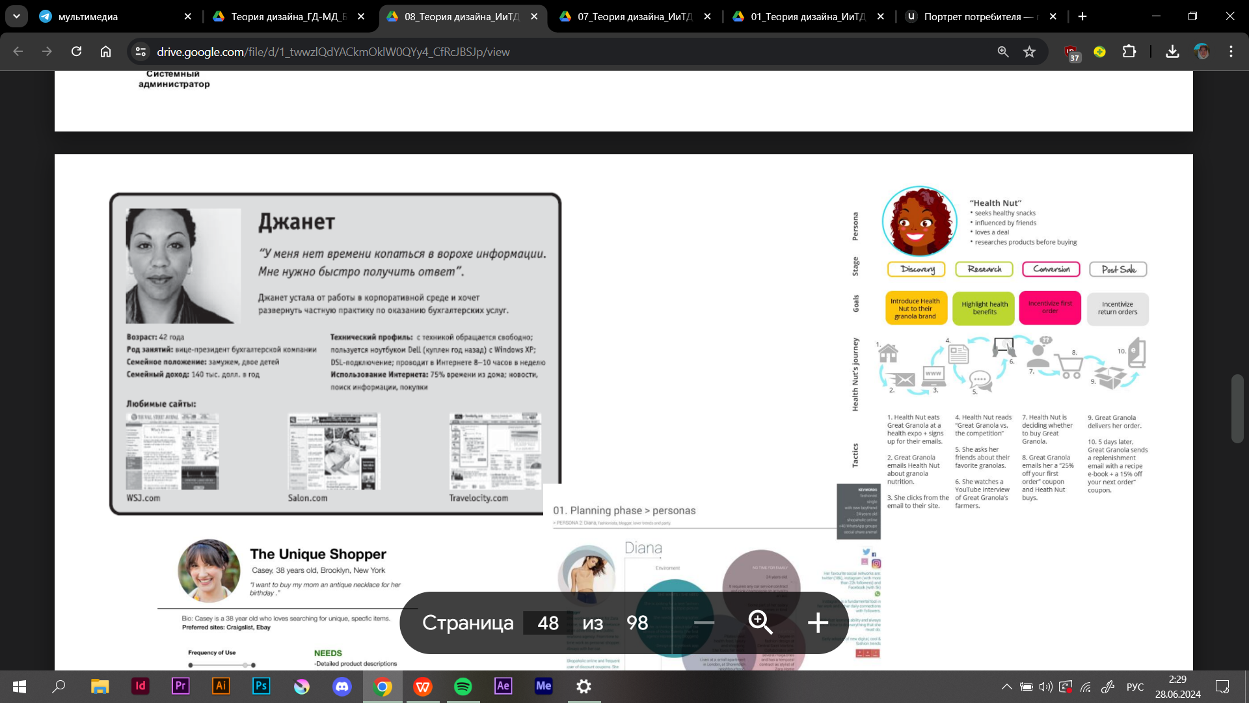
Task: Click the Джанет persona card heading
Action: [297, 222]
